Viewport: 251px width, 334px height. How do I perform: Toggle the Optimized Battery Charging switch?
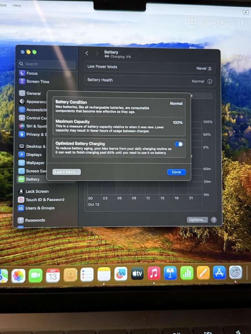[x=179, y=144]
